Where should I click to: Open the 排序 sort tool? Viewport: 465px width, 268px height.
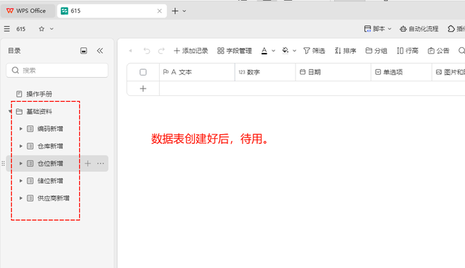tap(346, 51)
